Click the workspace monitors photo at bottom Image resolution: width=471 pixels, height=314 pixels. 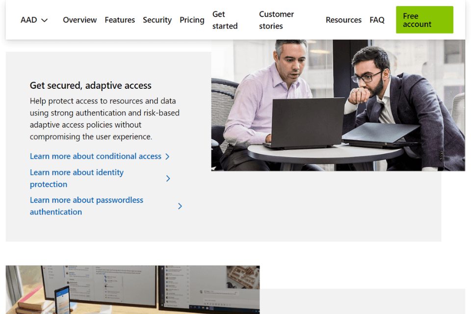132,289
